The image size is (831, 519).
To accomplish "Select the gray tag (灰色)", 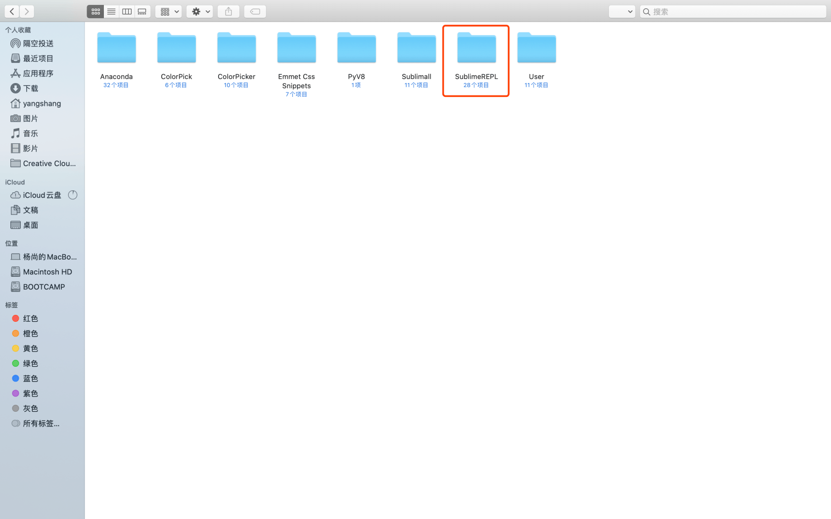I will pos(42,409).
